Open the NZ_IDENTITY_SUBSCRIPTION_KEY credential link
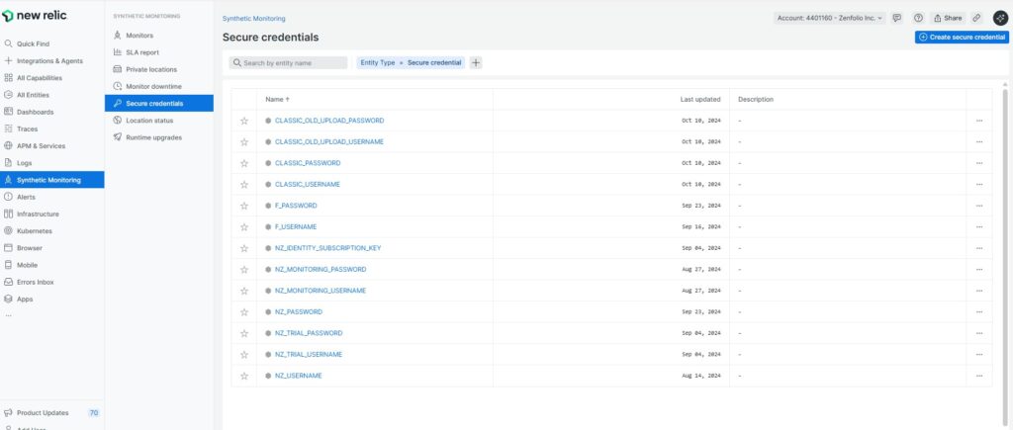The height and width of the screenshot is (430, 1013). click(x=327, y=248)
